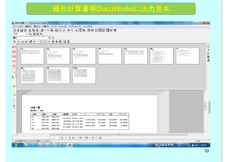Select page 4 thumbnail
Screen dimensions: 227x162
(x=110, y=56)
